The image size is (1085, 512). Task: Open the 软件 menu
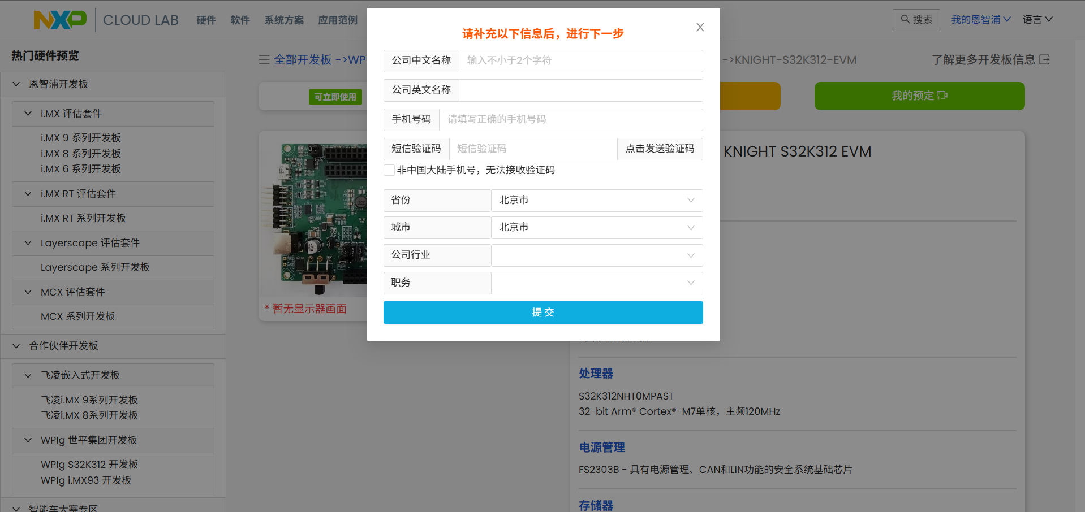point(240,20)
